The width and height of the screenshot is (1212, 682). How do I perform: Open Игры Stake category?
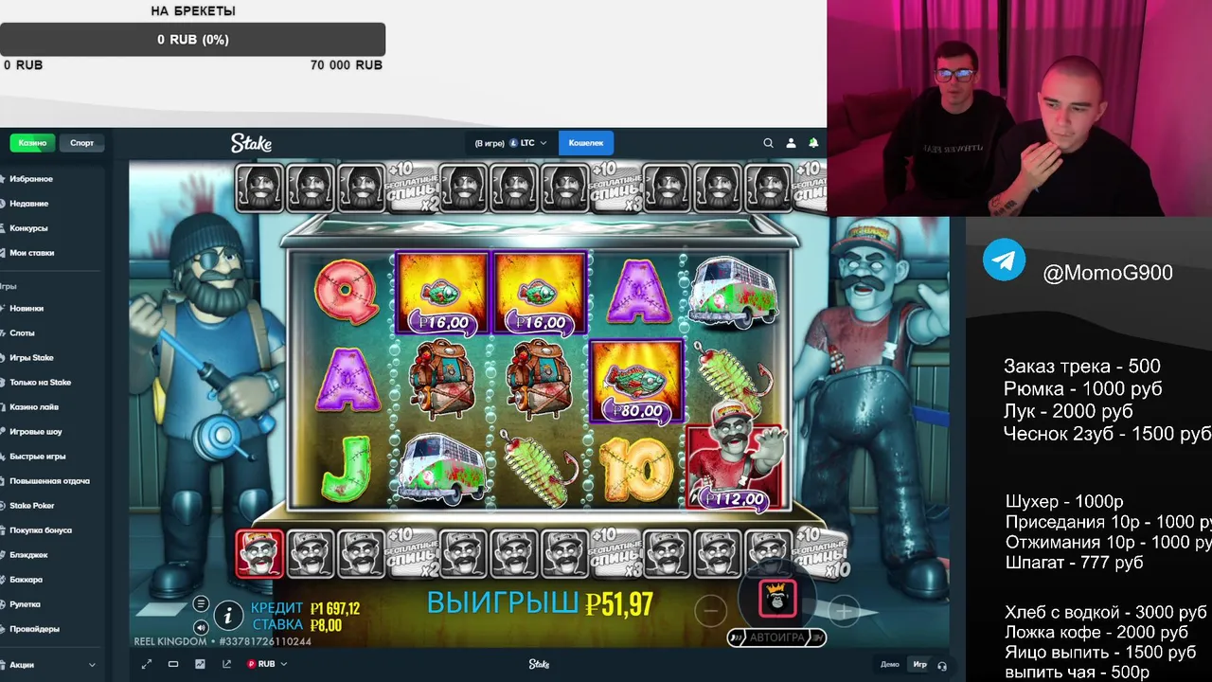31,358
